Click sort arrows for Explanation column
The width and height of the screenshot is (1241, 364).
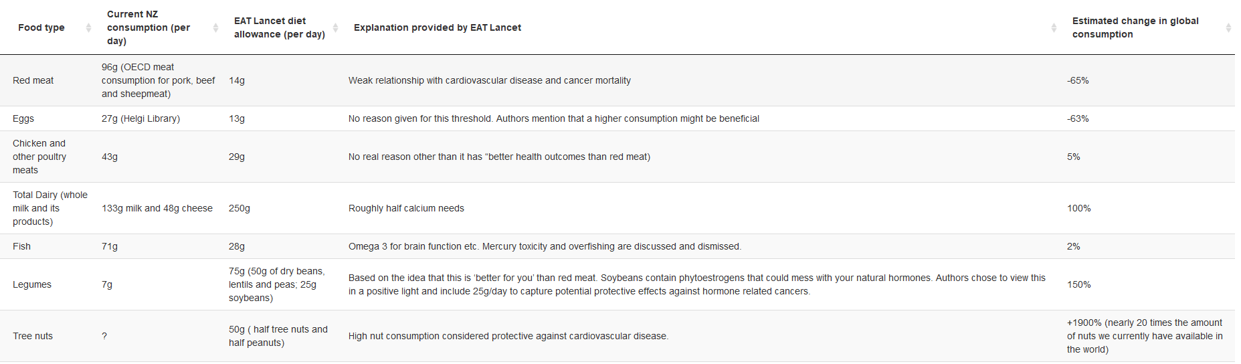pyautogui.click(x=1054, y=27)
